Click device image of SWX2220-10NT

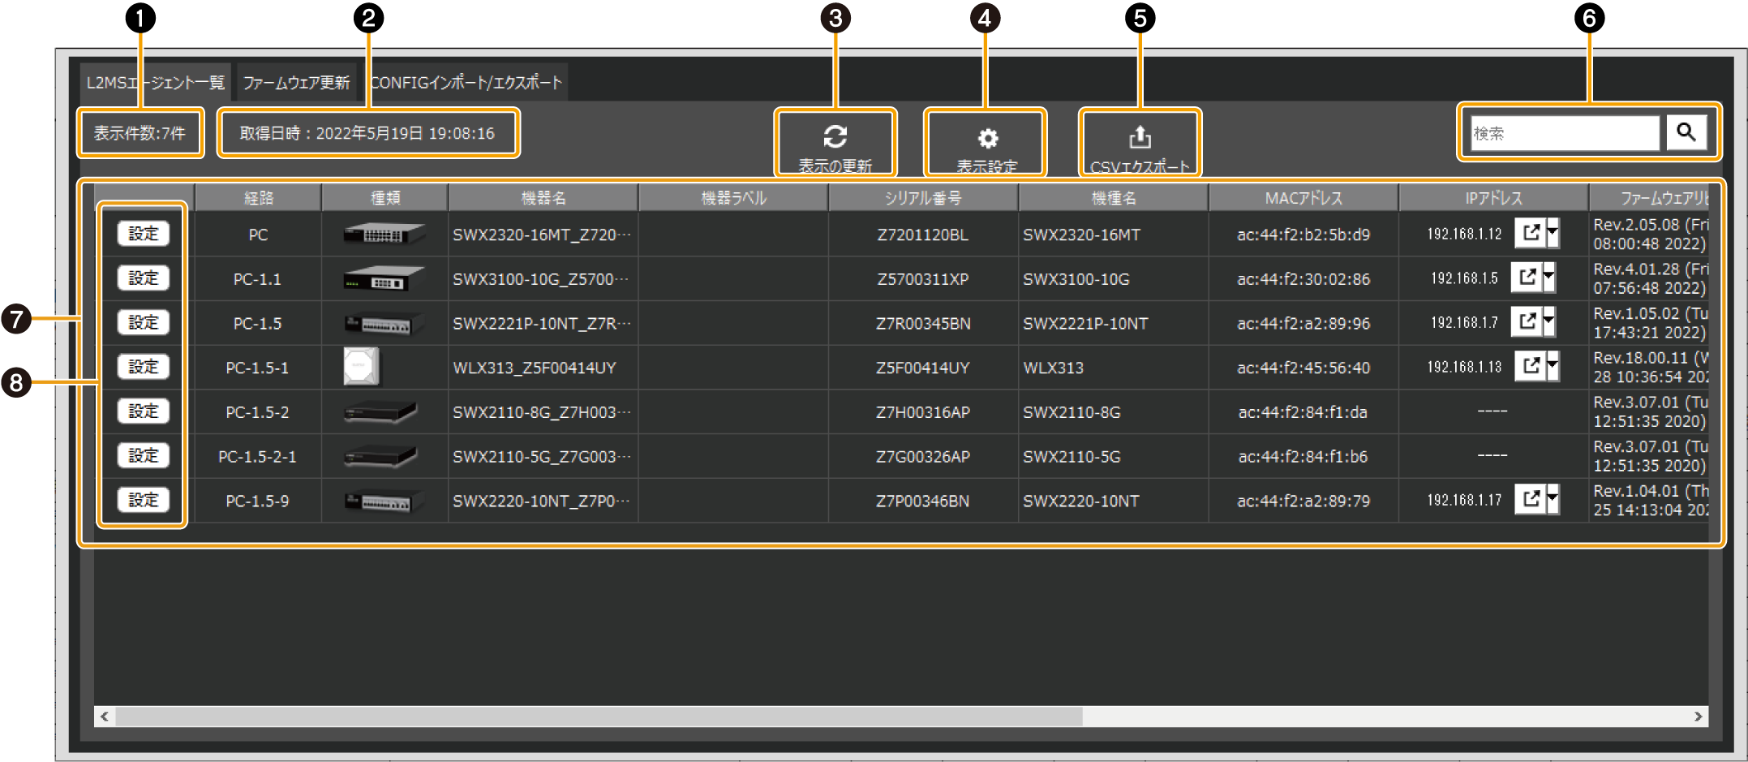(384, 501)
